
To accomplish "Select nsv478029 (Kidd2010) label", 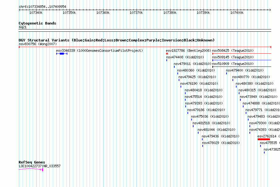I will [x=221, y=143].
